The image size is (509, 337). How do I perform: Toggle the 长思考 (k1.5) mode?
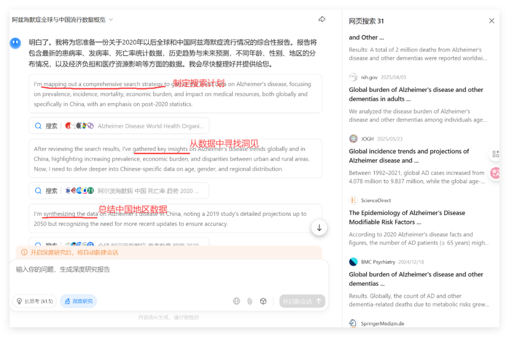(x=35, y=301)
